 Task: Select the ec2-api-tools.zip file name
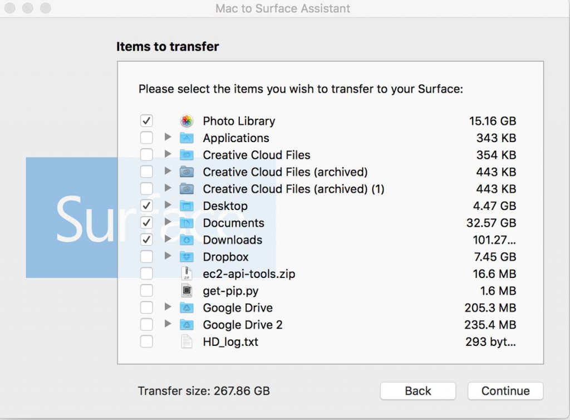(x=249, y=274)
